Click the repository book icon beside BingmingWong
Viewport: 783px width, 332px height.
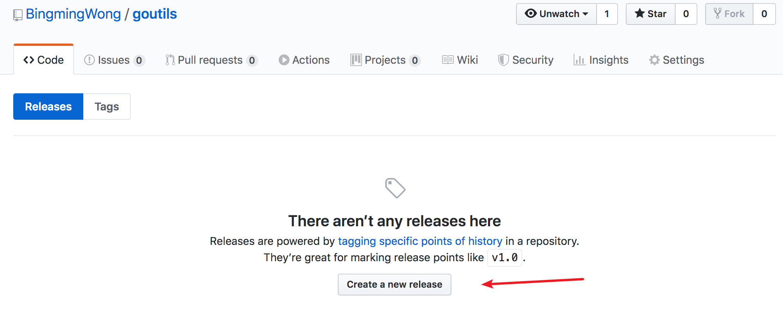(18, 16)
